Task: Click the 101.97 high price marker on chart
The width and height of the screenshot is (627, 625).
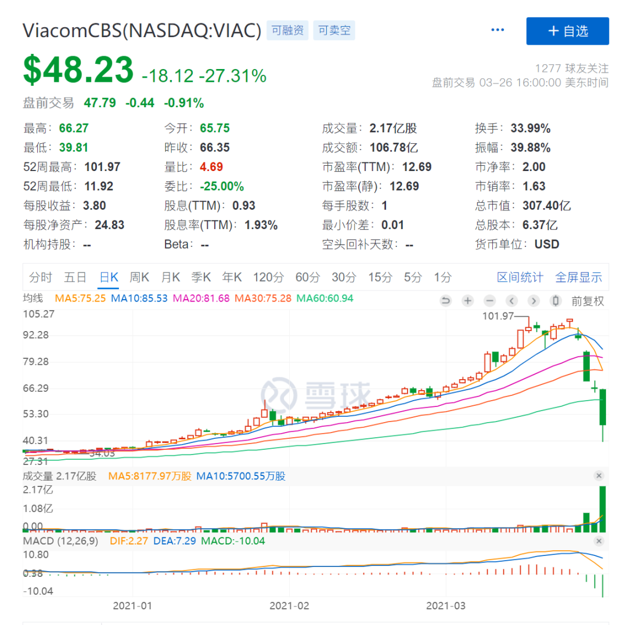Action: click(498, 316)
